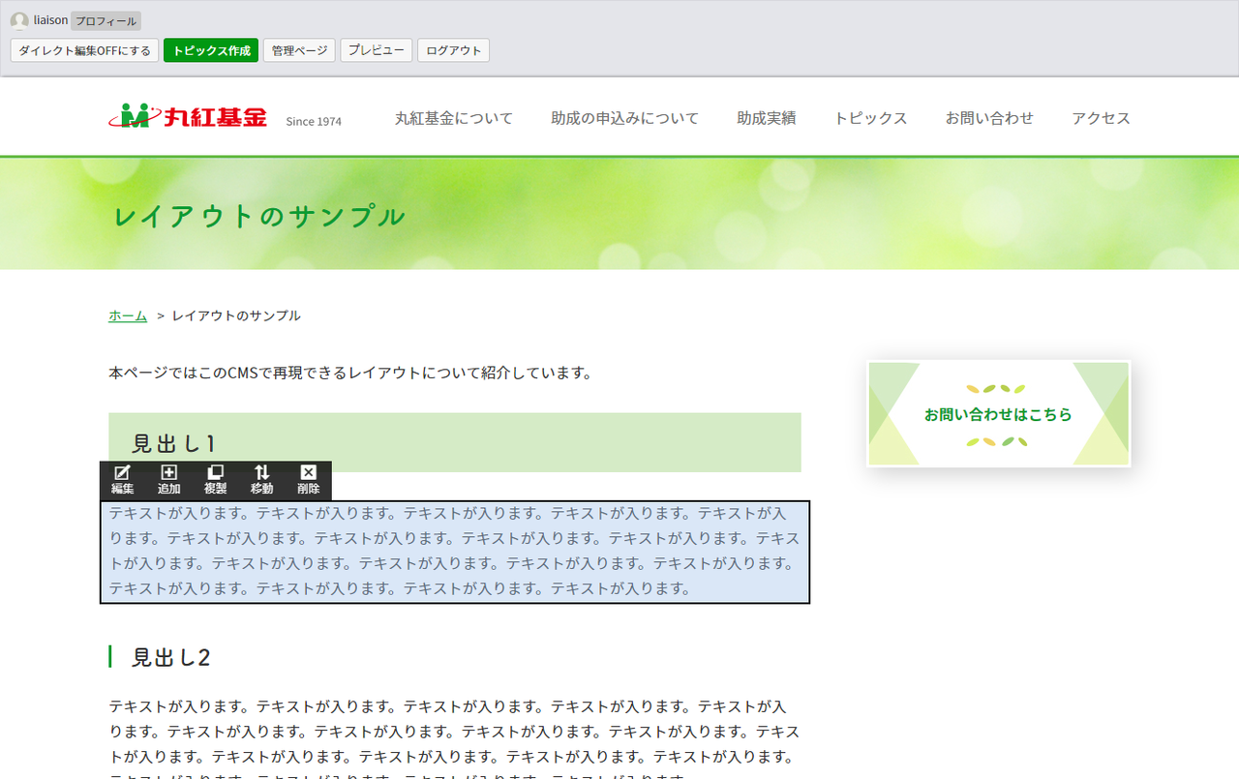Open the トピックス navigation item

[x=870, y=118]
